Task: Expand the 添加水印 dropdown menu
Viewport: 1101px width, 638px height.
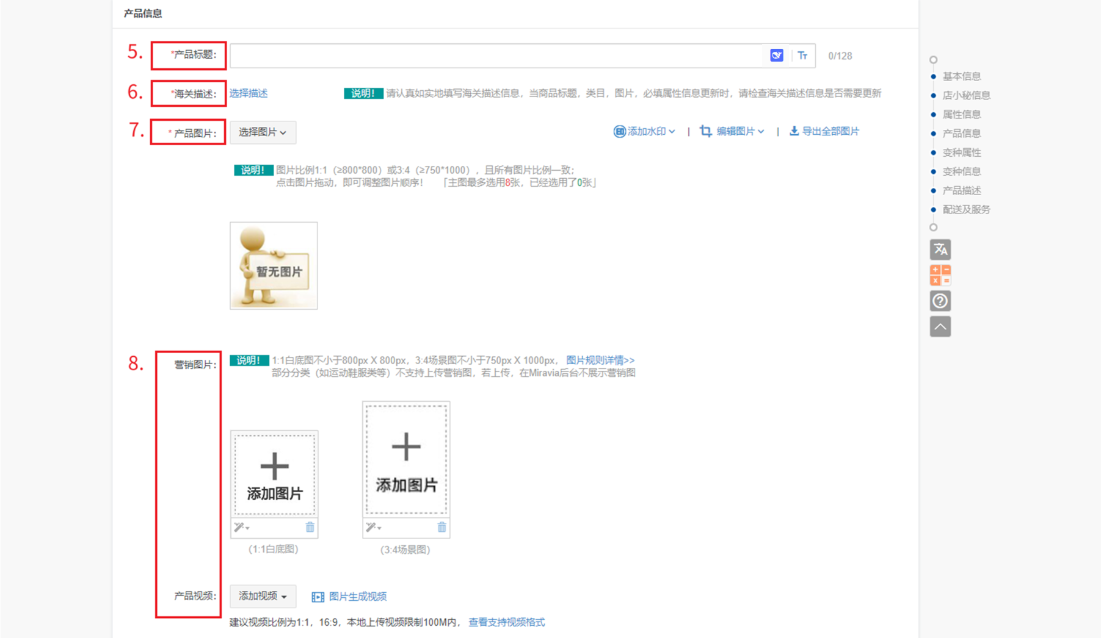Action: (672, 131)
